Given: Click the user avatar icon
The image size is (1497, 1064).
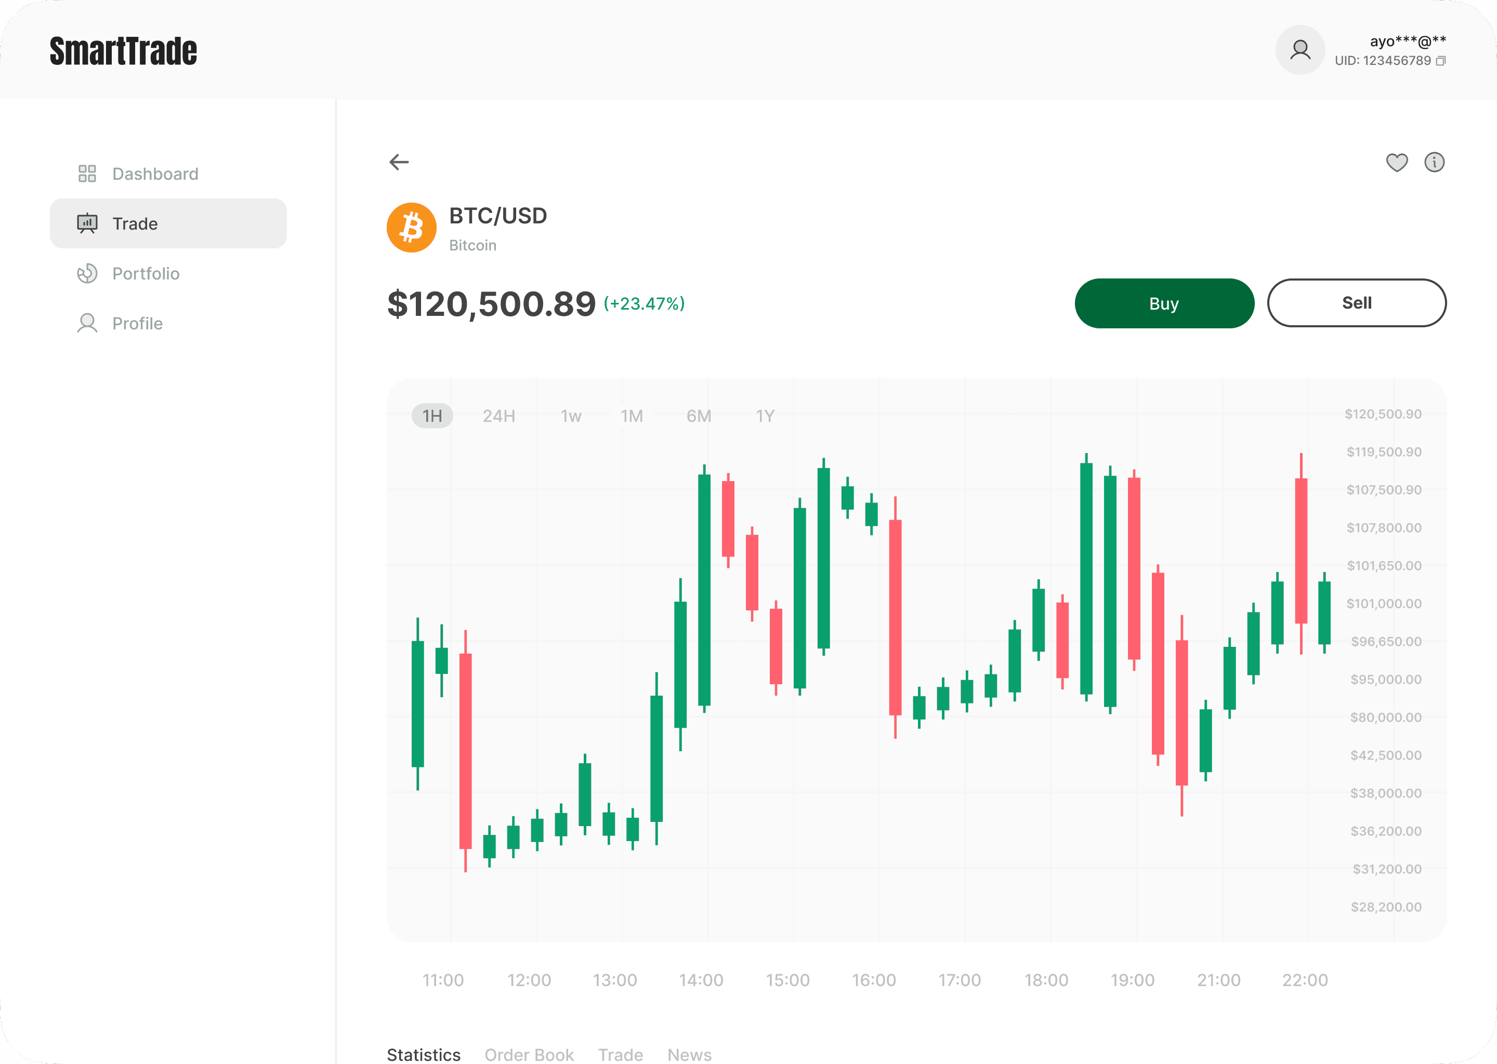Looking at the screenshot, I should coord(1299,50).
